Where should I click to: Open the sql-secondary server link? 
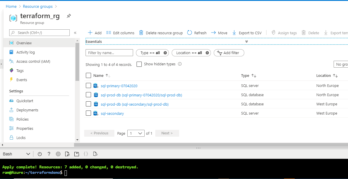(x=112, y=113)
